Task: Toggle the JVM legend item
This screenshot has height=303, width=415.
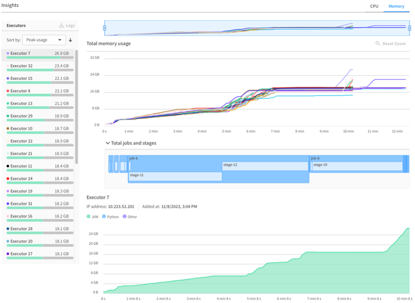Action: coord(92,217)
